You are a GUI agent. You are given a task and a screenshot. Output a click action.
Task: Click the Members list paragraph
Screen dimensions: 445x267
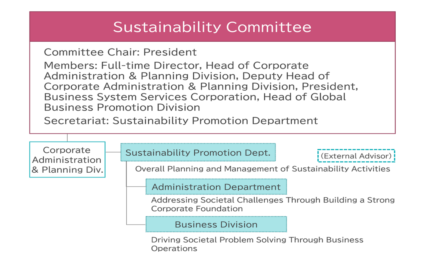point(201,86)
